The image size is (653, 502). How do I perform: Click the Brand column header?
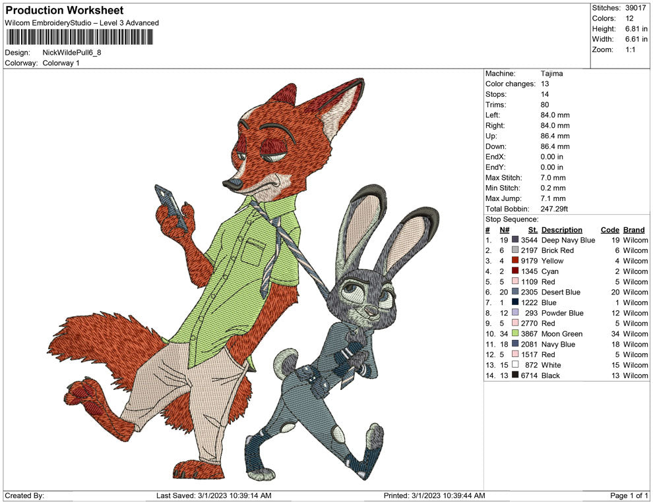[634, 229]
